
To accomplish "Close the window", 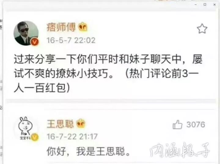I will pos(215,5).
